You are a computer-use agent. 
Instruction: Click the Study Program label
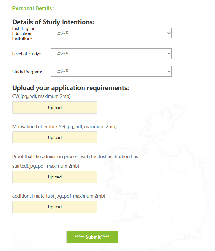27,72
